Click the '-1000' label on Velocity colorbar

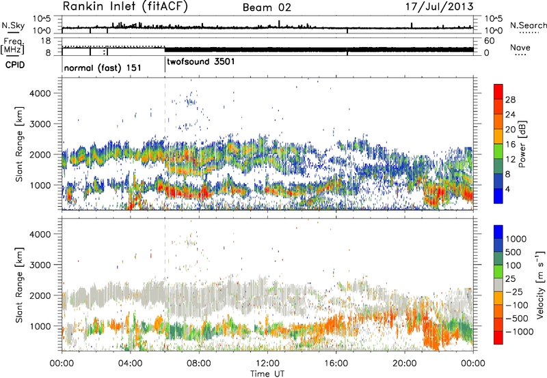coord(519,332)
